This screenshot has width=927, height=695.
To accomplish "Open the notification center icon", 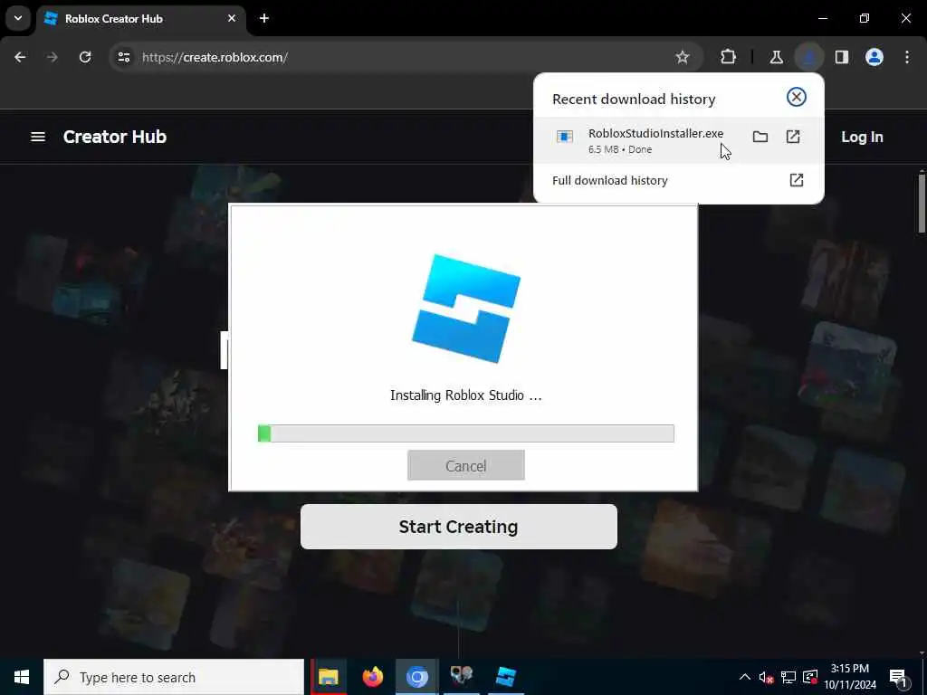I will pos(899,677).
